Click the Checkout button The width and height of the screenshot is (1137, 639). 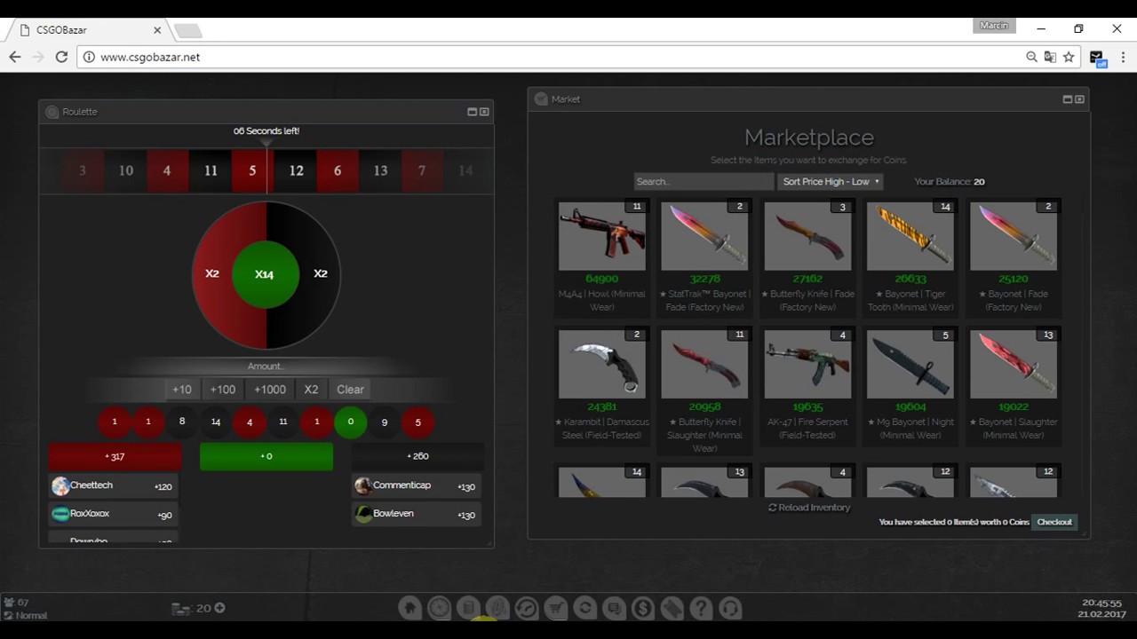click(x=1054, y=522)
